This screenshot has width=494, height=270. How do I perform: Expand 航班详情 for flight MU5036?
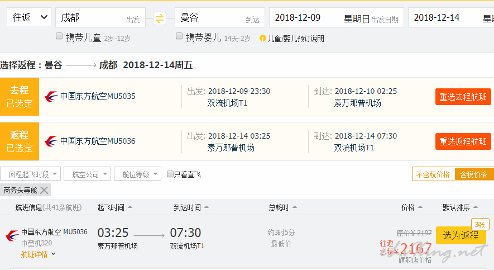[39, 254]
